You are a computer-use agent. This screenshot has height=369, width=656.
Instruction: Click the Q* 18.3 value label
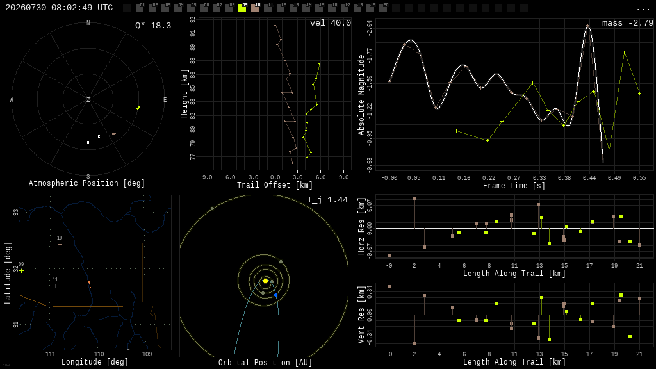coord(153,26)
